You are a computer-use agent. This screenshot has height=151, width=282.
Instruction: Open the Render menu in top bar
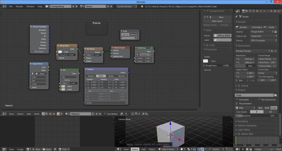(x=19, y=6)
